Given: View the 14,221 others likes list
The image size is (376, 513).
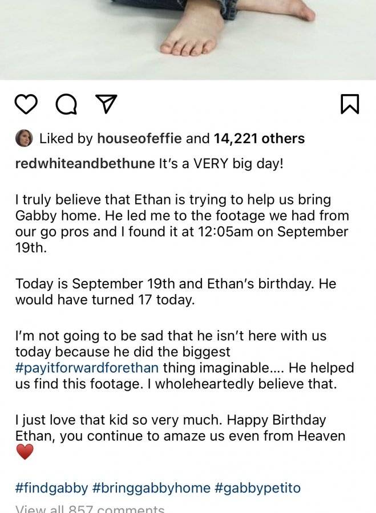Looking at the screenshot, I should pos(259,139).
